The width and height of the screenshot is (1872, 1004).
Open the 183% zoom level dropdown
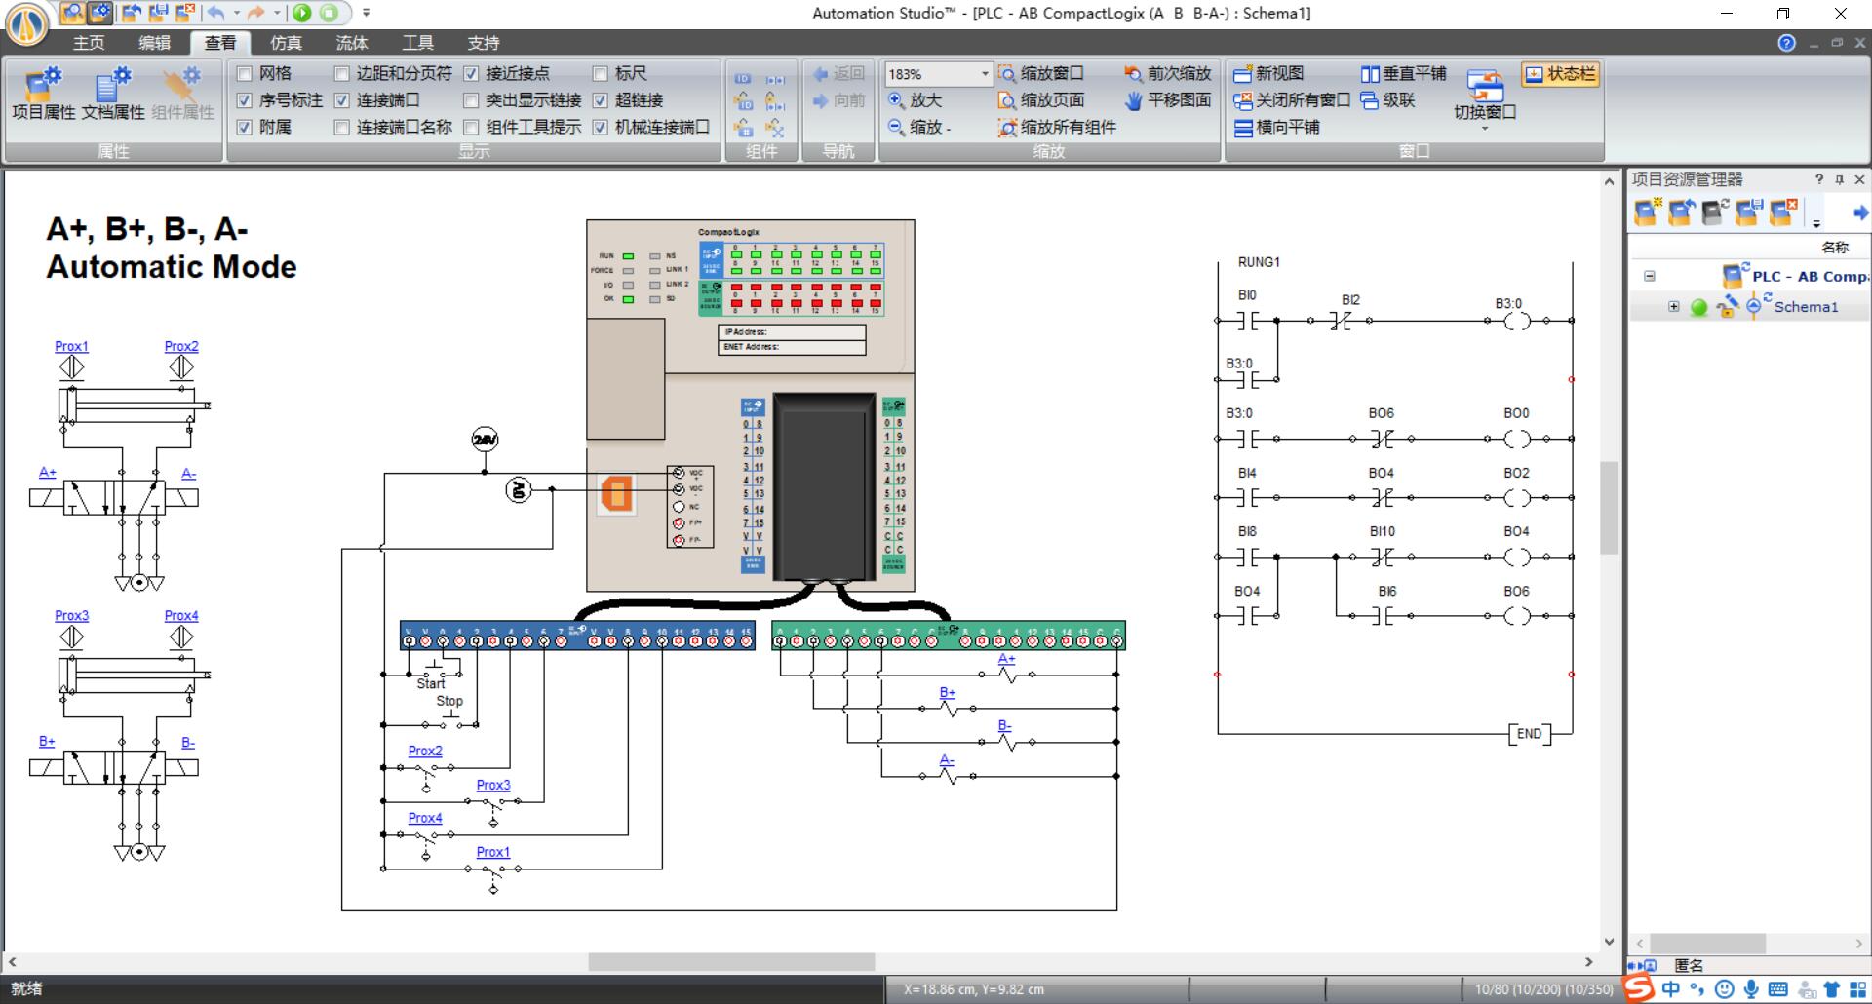click(x=984, y=74)
